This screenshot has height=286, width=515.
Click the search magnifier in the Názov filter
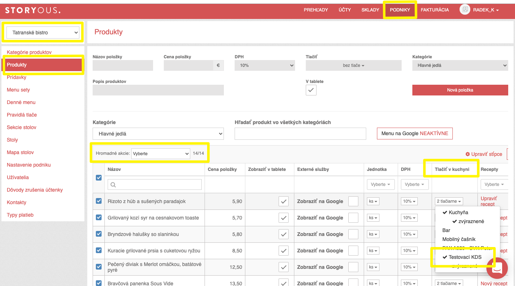113,185
